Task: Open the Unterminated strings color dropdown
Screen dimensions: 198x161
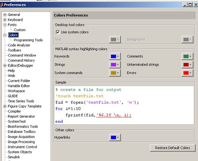Action: click(187, 65)
